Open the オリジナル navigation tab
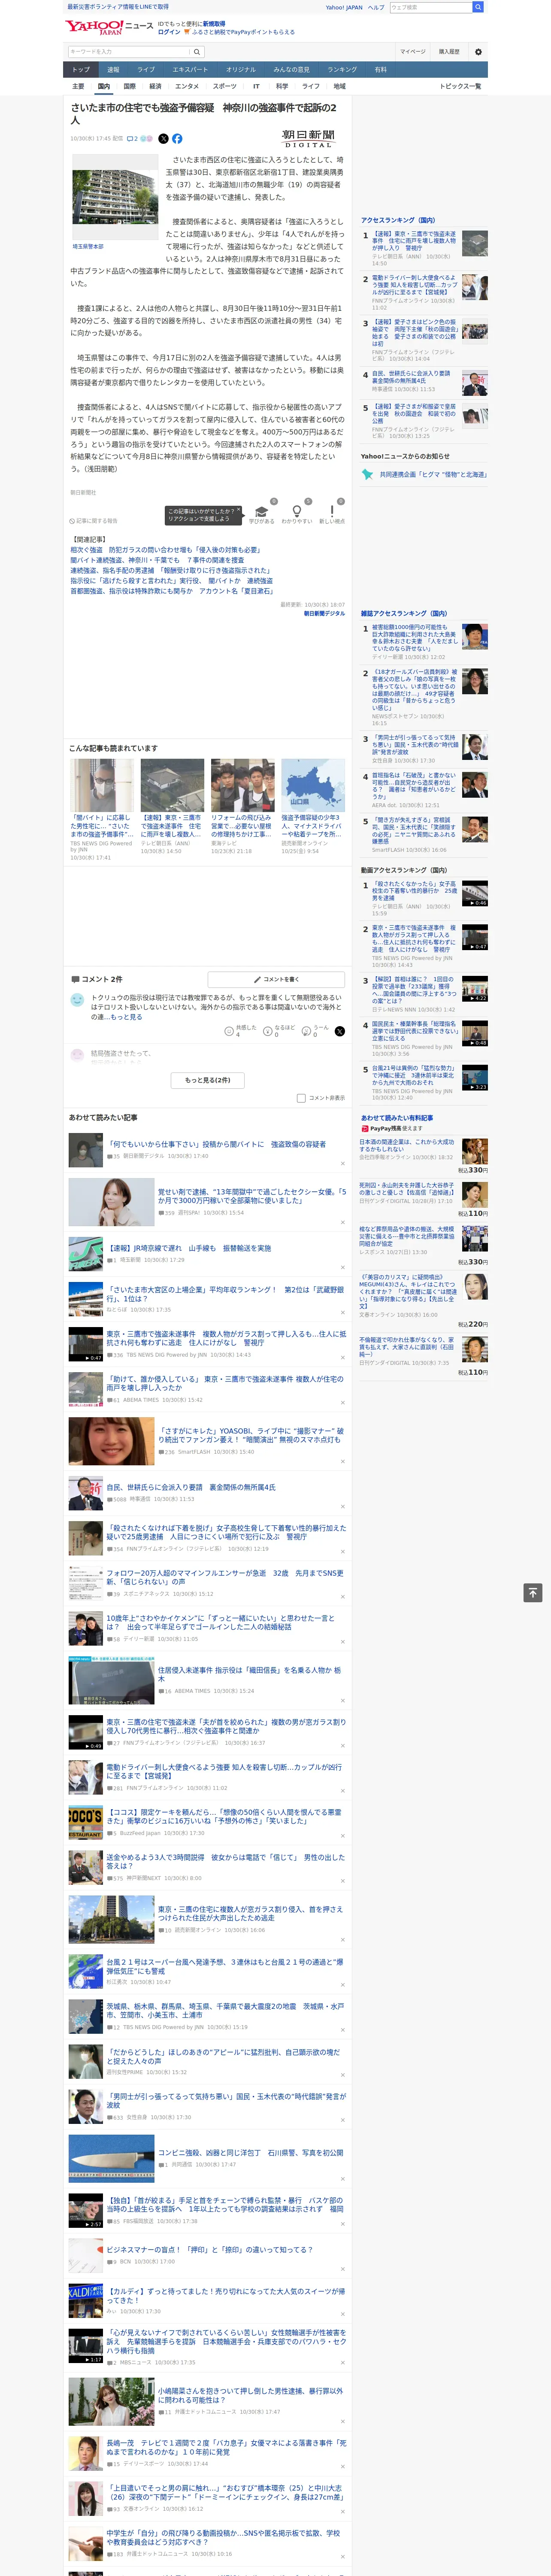 click(x=241, y=70)
